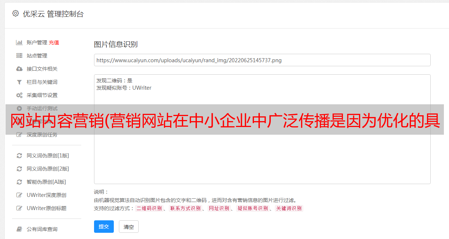
Task: Click the image URL input field
Action: click(x=262, y=60)
